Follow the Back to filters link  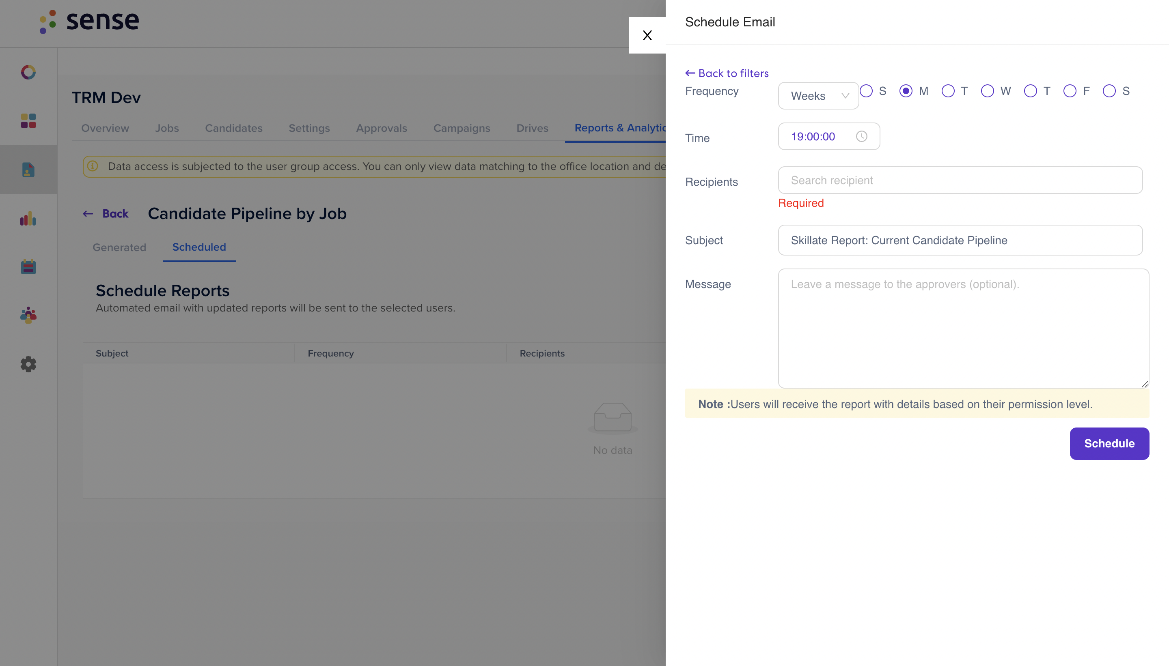point(727,73)
